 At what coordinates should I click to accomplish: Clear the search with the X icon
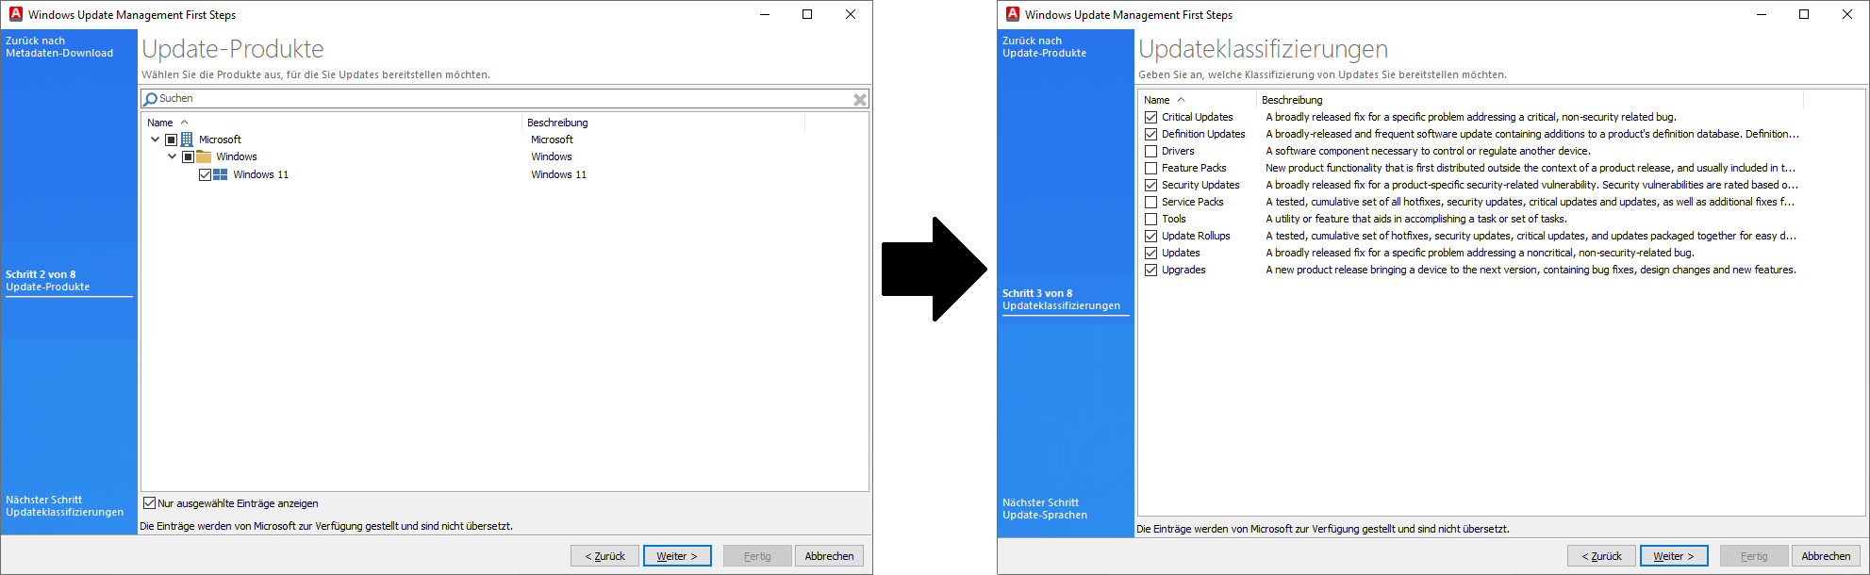859,99
